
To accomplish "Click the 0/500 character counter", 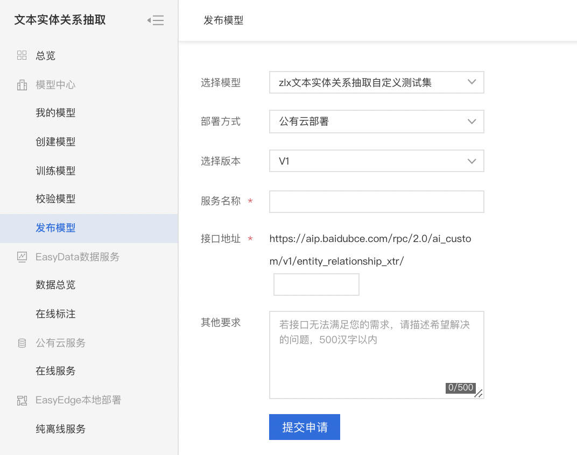I will pyautogui.click(x=461, y=388).
